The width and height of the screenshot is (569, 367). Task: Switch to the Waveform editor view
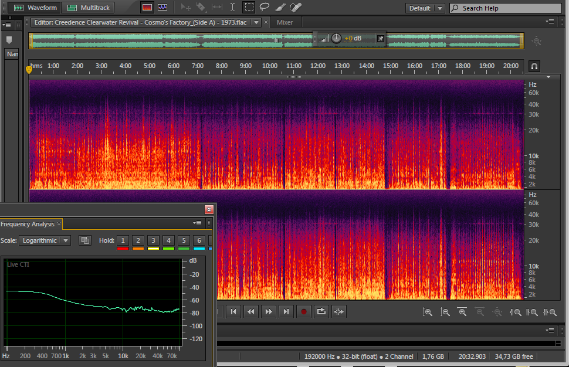(x=35, y=8)
